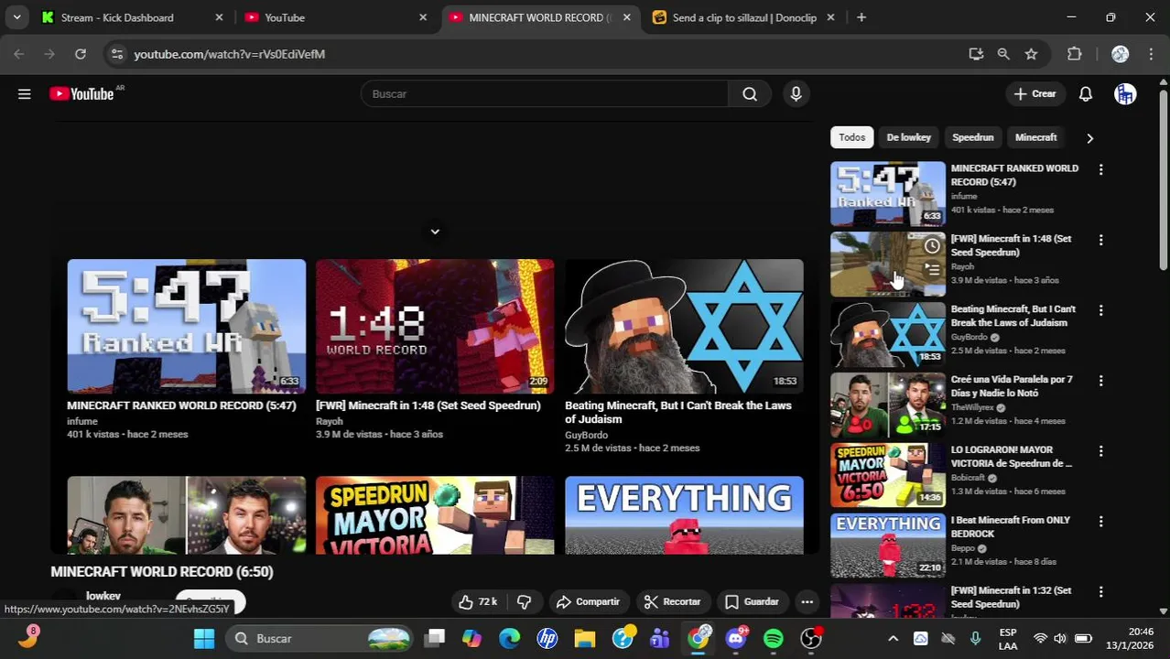Open SPEEDRUN MAYOR VICTORIA endscreen thumbnail
The width and height of the screenshot is (1170, 659).
tap(435, 515)
